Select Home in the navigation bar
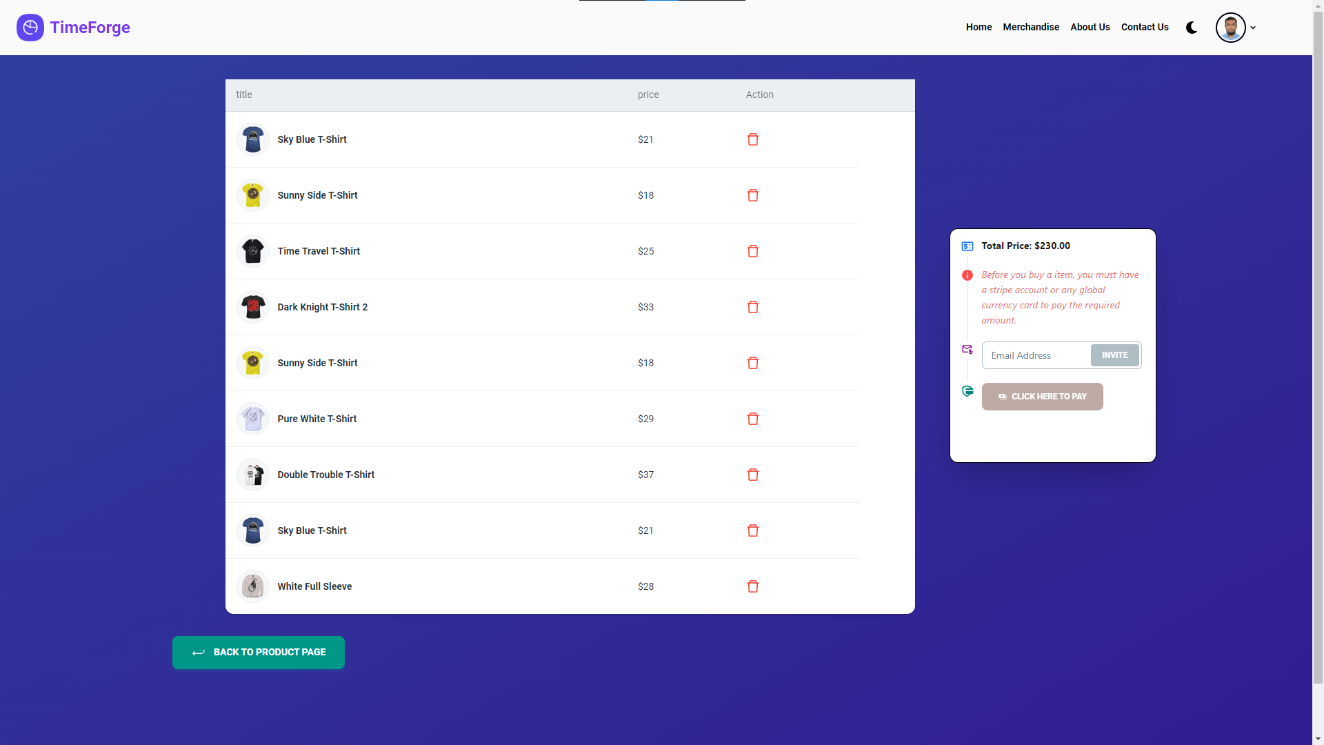The image size is (1324, 745). 979,27
